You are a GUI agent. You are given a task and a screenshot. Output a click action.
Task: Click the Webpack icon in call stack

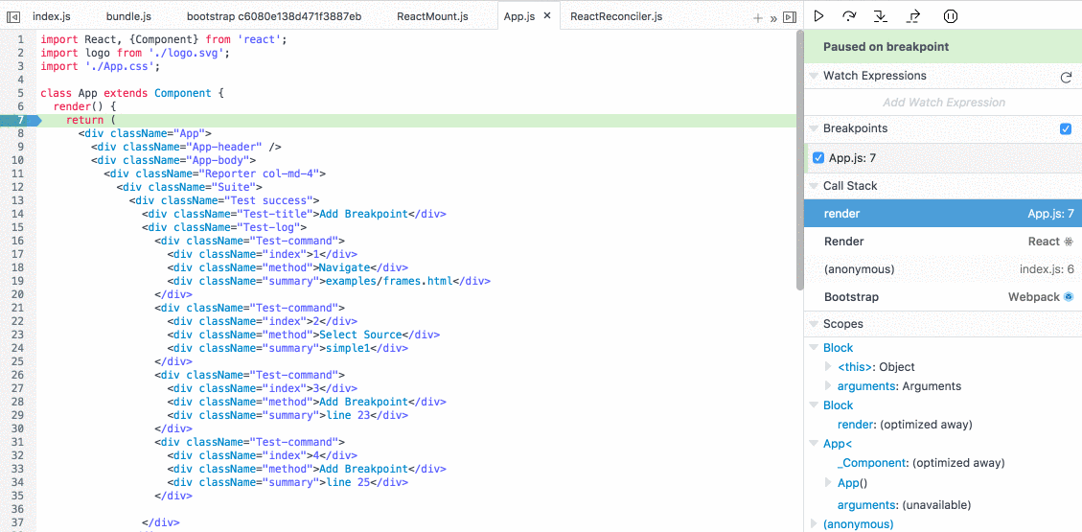click(x=1069, y=297)
